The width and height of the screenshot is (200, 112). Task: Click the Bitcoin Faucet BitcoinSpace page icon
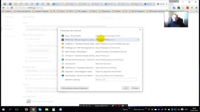click(63, 52)
